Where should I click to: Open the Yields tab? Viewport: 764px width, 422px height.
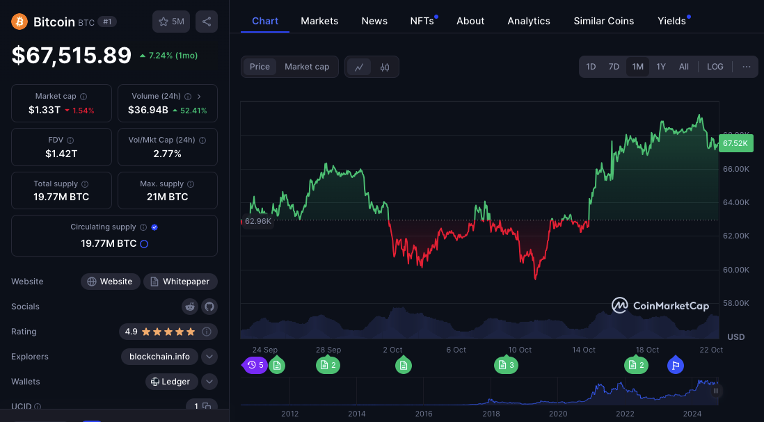pos(674,21)
